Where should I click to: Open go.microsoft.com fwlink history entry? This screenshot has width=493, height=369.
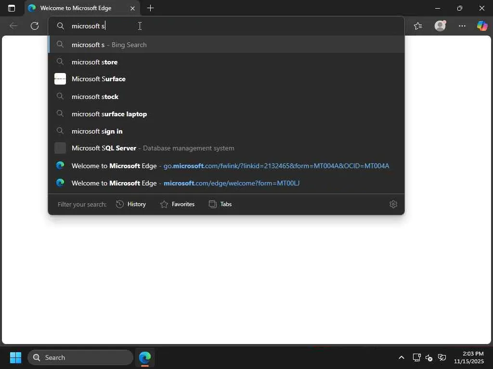(x=226, y=165)
